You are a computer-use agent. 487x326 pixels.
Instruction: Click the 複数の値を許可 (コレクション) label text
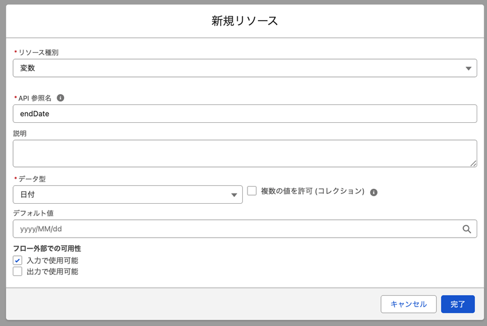coord(313,191)
